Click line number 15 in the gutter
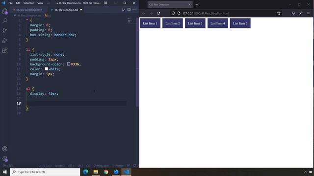Screen dimensions: 314x176 [19, 88]
